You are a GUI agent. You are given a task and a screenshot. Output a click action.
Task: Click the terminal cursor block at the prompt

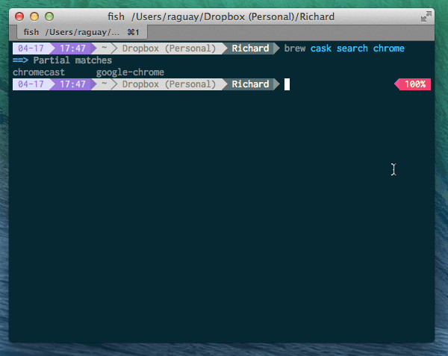(287, 84)
